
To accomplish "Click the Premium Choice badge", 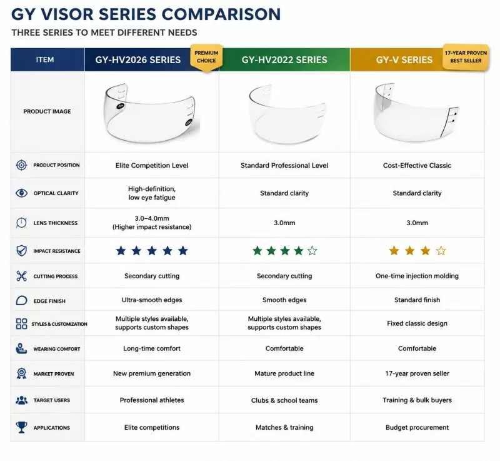I will [206, 58].
